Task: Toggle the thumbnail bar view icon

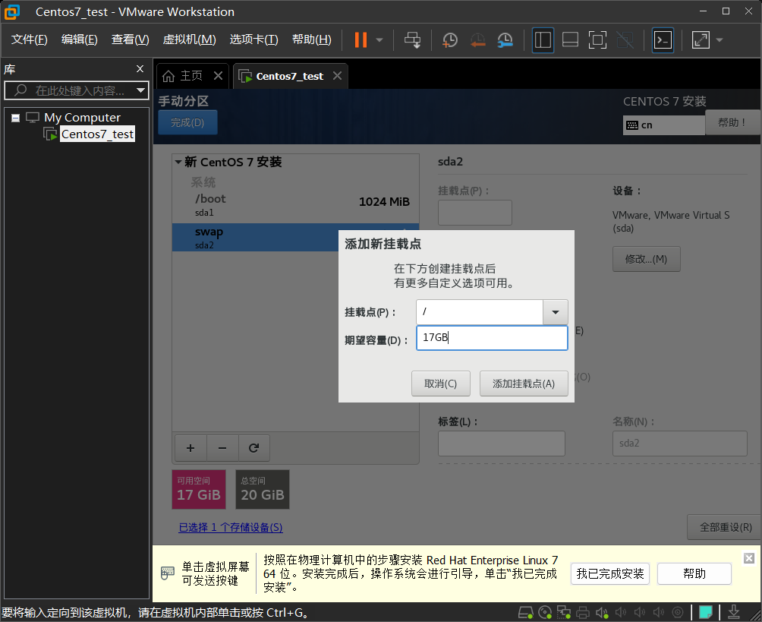Action: tap(570, 40)
